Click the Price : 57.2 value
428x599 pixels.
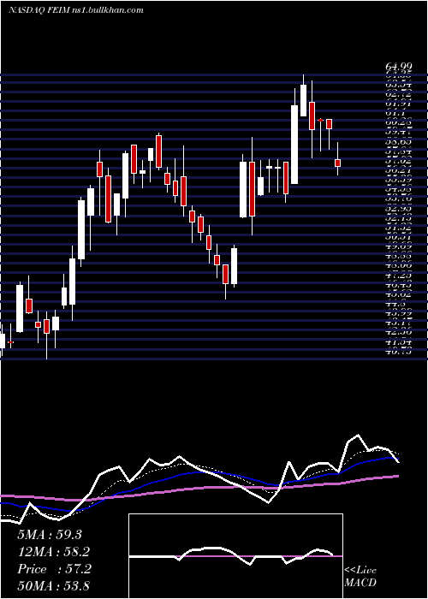tap(54, 569)
